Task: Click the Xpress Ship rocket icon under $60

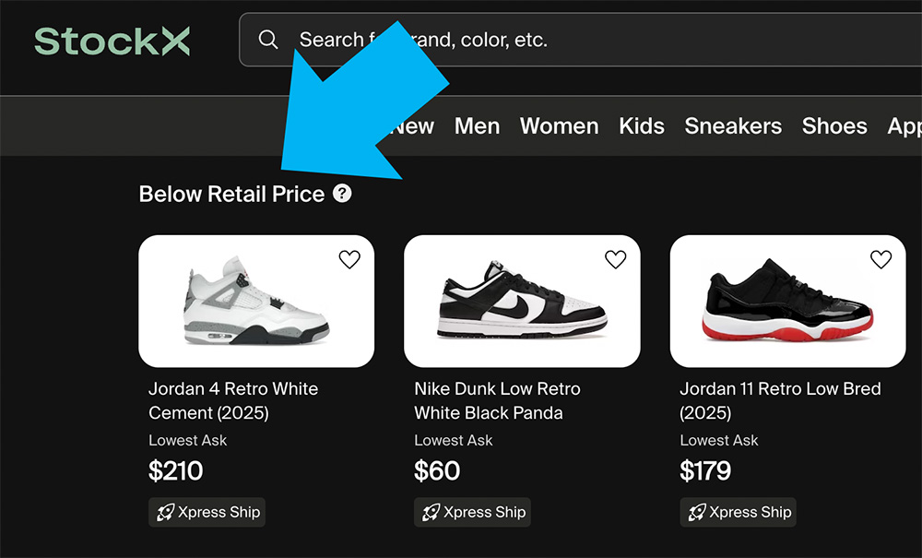Action: (x=431, y=513)
